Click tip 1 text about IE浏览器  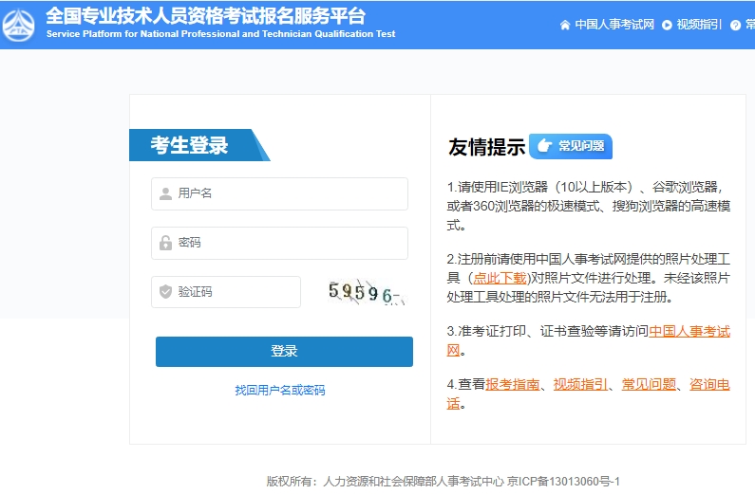(589, 206)
